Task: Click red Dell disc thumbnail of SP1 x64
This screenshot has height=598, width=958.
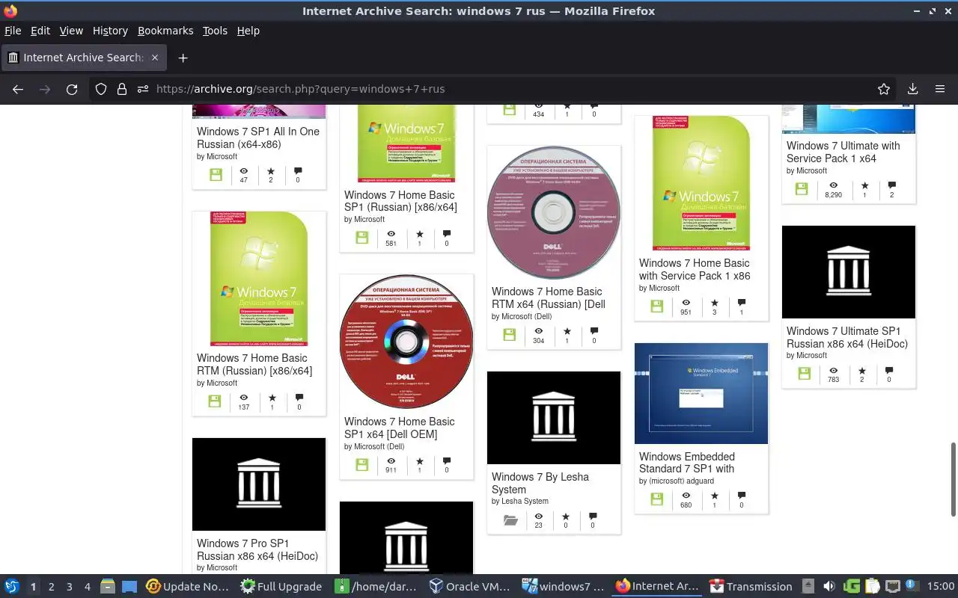Action: [406, 342]
